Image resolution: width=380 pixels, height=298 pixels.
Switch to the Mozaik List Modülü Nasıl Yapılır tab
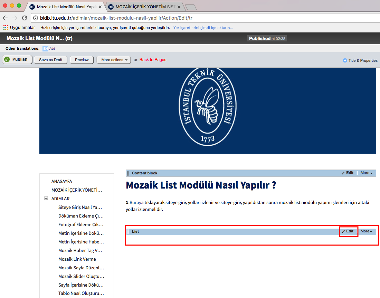click(x=65, y=7)
